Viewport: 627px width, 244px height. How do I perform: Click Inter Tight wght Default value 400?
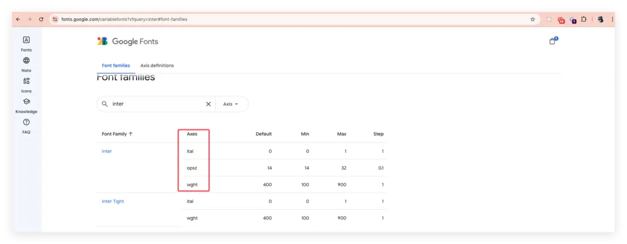[x=268, y=218]
